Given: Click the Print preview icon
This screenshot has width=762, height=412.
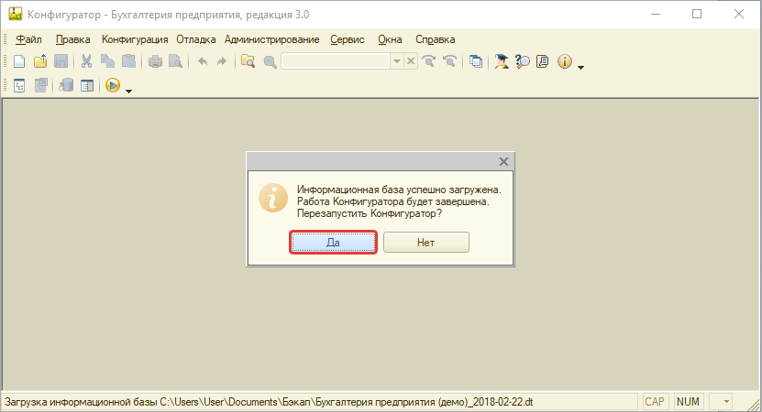Looking at the screenshot, I should [175, 61].
